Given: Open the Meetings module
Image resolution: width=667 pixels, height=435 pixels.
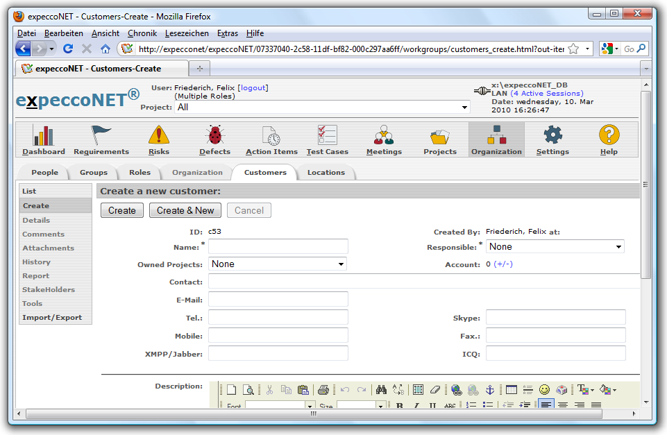Looking at the screenshot, I should [x=384, y=139].
